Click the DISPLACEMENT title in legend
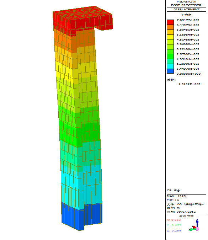The height and width of the screenshot is (240, 208). [x=186, y=9]
